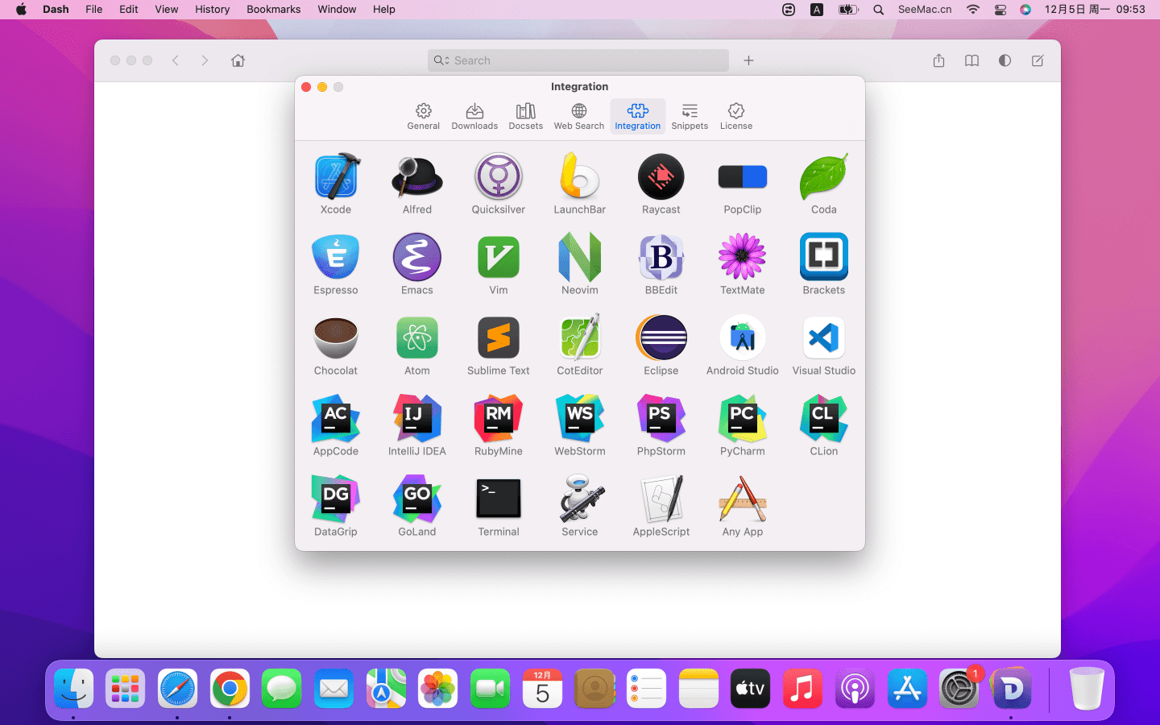The height and width of the screenshot is (725, 1160).
Task: Choose the Chocolat integration icon
Action: coord(336,338)
